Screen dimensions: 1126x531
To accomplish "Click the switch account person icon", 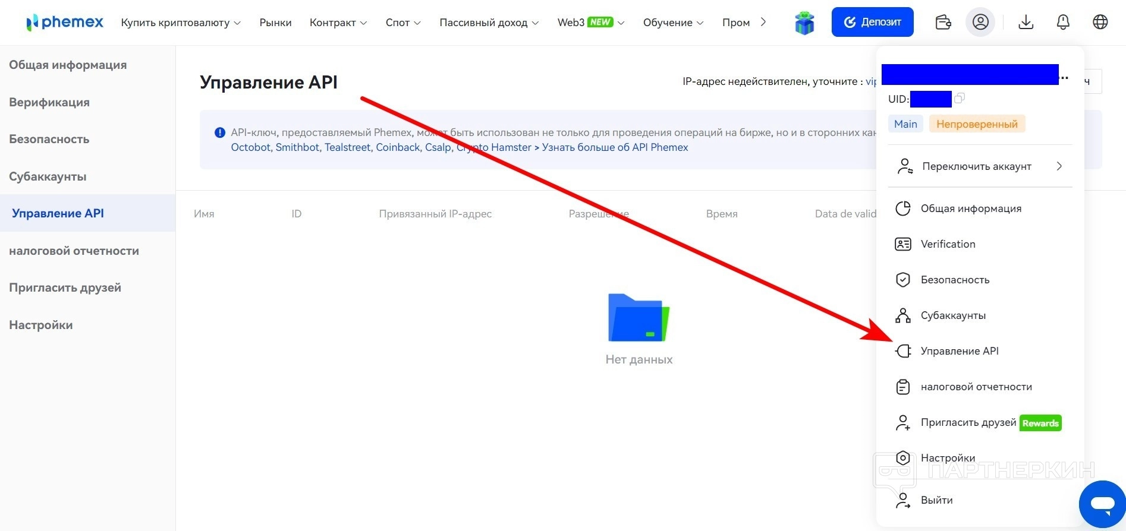I will [904, 166].
